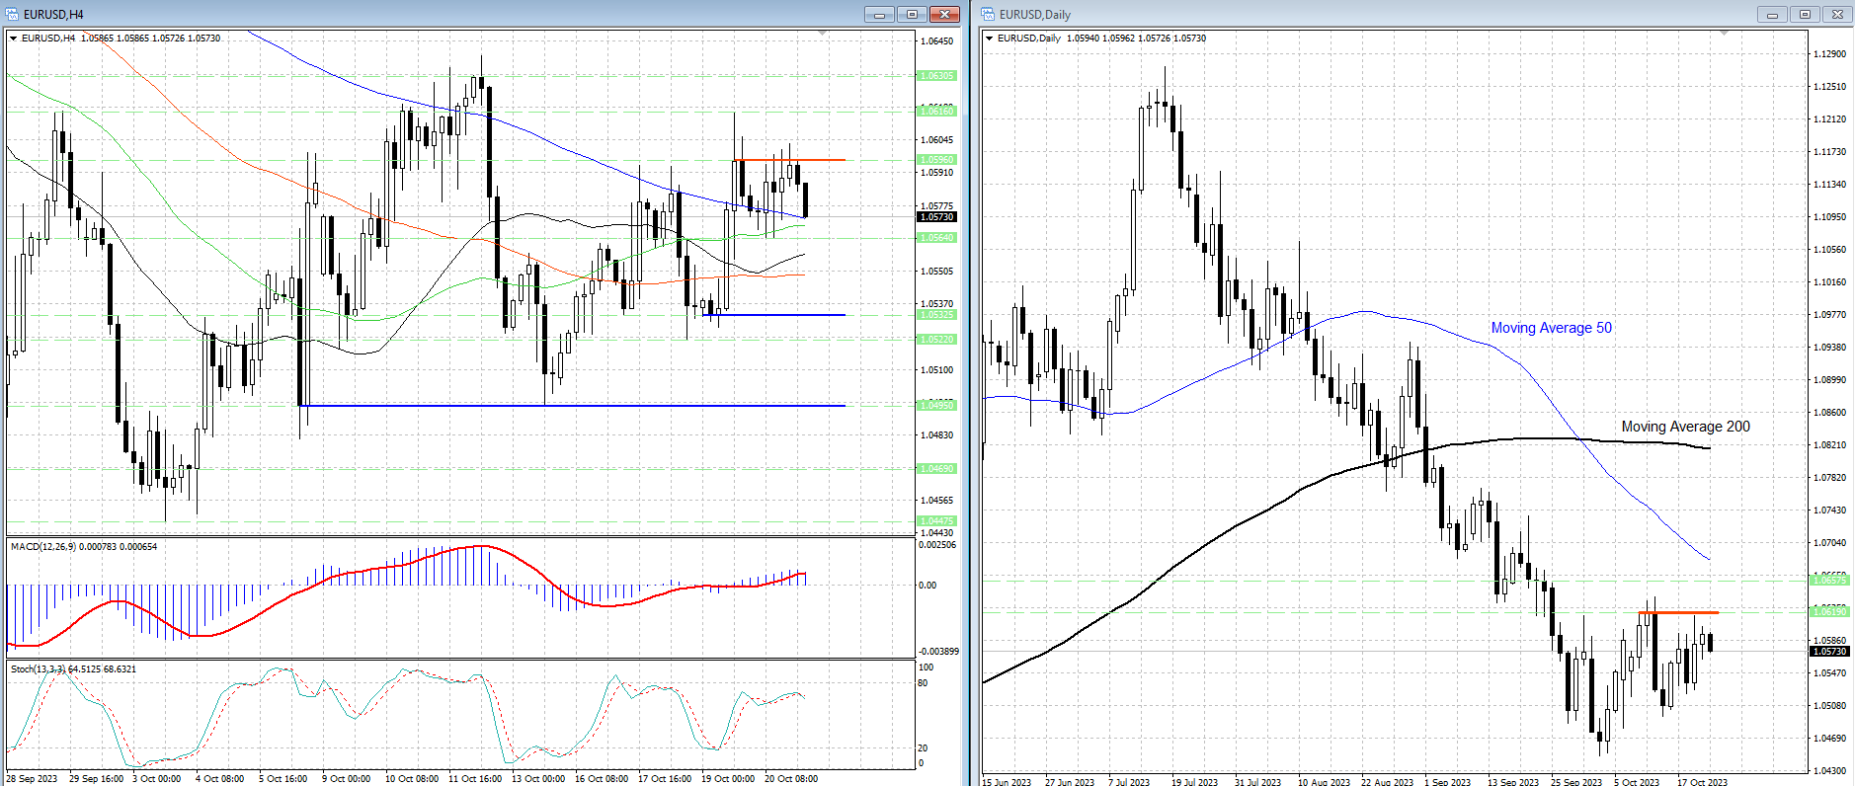Click the chart shift triangle in H4 chart
This screenshot has height=786, width=1855.
823,34
